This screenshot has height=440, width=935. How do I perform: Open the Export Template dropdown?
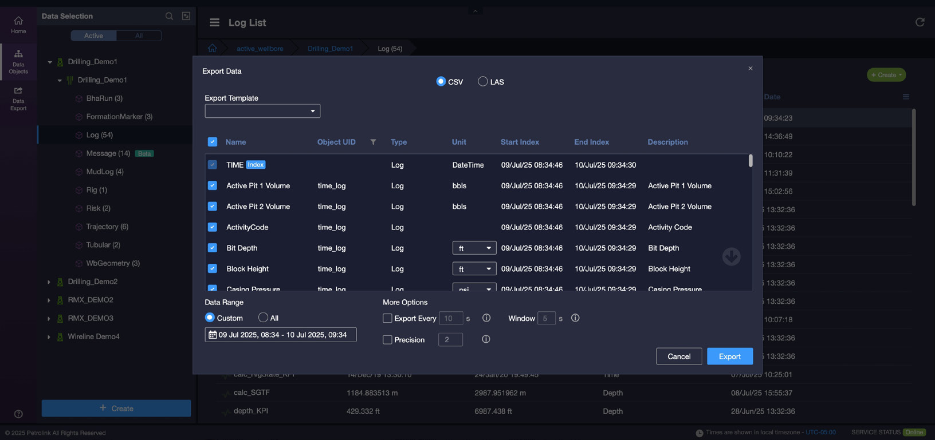[x=262, y=111]
